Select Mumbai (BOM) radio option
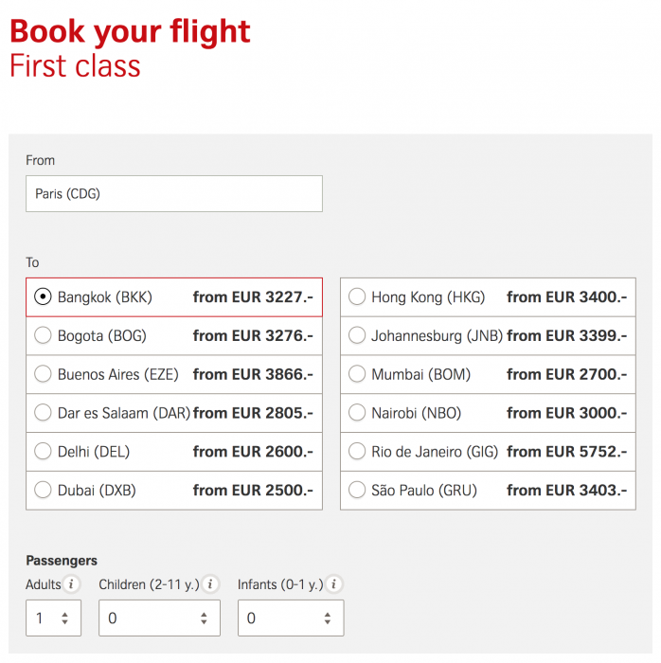This screenshot has height=663, width=661. tap(357, 374)
